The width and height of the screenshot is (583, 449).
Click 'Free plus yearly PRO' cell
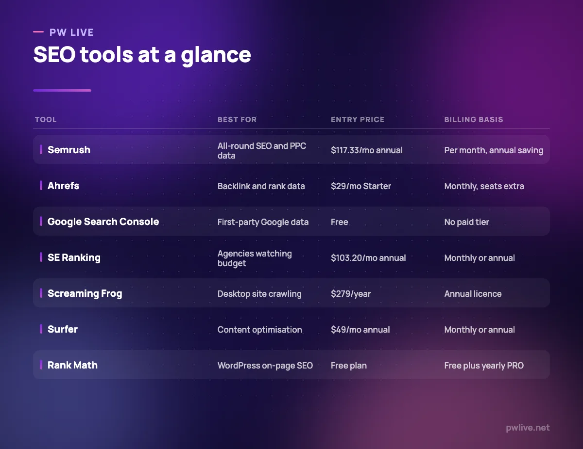pyautogui.click(x=484, y=366)
